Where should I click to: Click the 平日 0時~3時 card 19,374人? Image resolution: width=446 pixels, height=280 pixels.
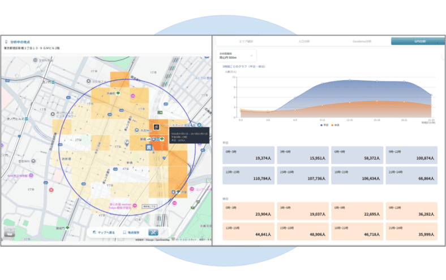click(248, 155)
